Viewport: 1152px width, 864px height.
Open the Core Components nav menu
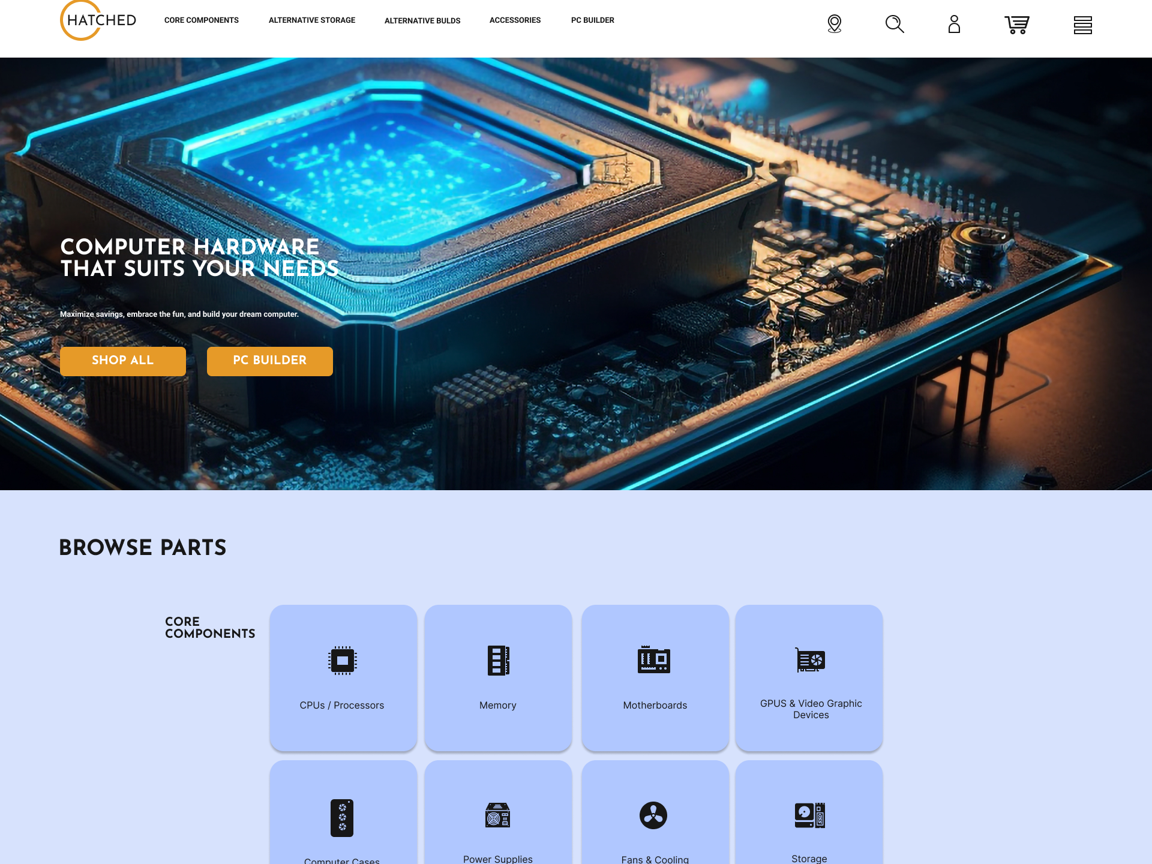(x=202, y=20)
